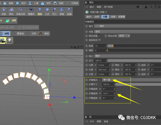Add the 地貌 relief object
The height and width of the screenshot is (125, 161).
[58, 3]
